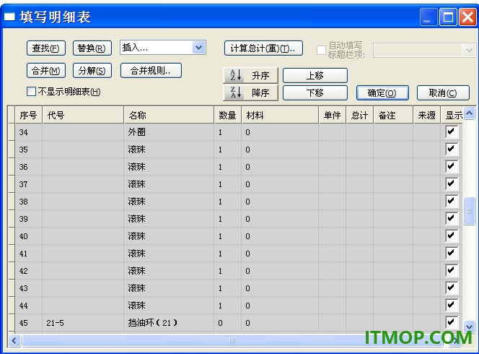Click the 材料 column header
The height and width of the screenshot is (354, 479).
[x=280, y=115]
